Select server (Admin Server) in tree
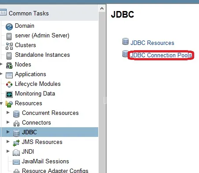Image resolution: width=199 pixels, height=173 pixels. 42,36
